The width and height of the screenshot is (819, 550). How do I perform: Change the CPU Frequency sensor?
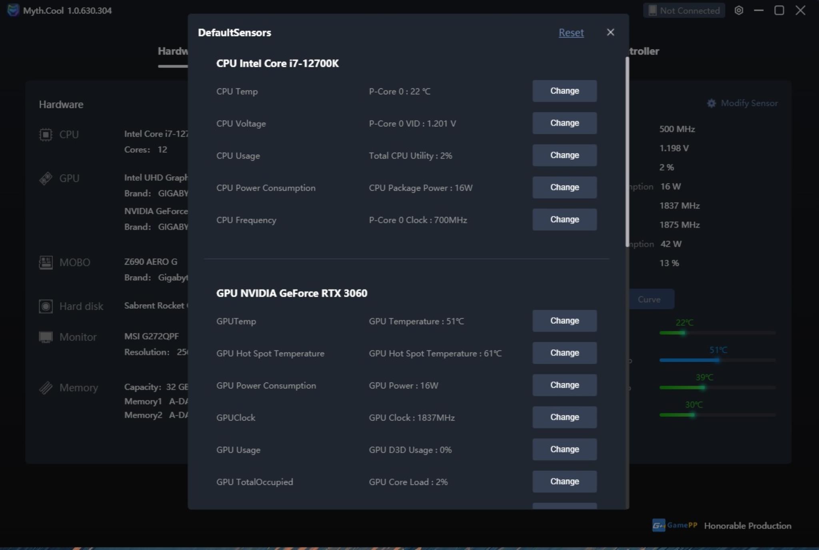pyautogui.click(x=564, y=220)
